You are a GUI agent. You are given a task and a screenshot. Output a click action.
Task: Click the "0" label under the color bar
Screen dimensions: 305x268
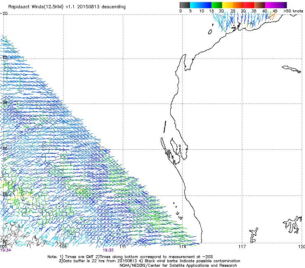click(x=181, y=11)
